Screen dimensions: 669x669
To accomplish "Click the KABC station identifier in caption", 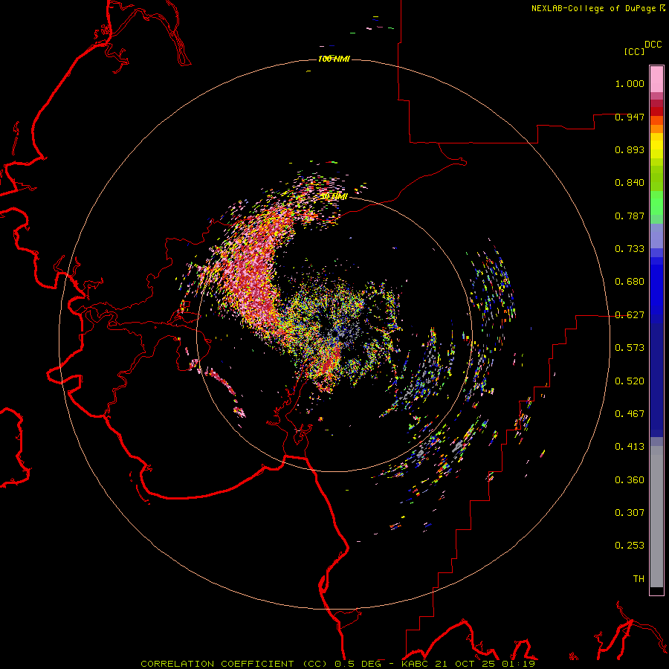I will 415,664.
